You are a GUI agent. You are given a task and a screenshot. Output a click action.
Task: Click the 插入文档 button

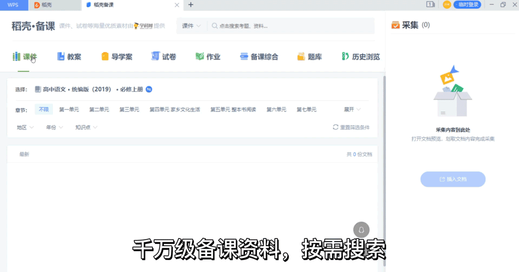[x=453, y=180]
